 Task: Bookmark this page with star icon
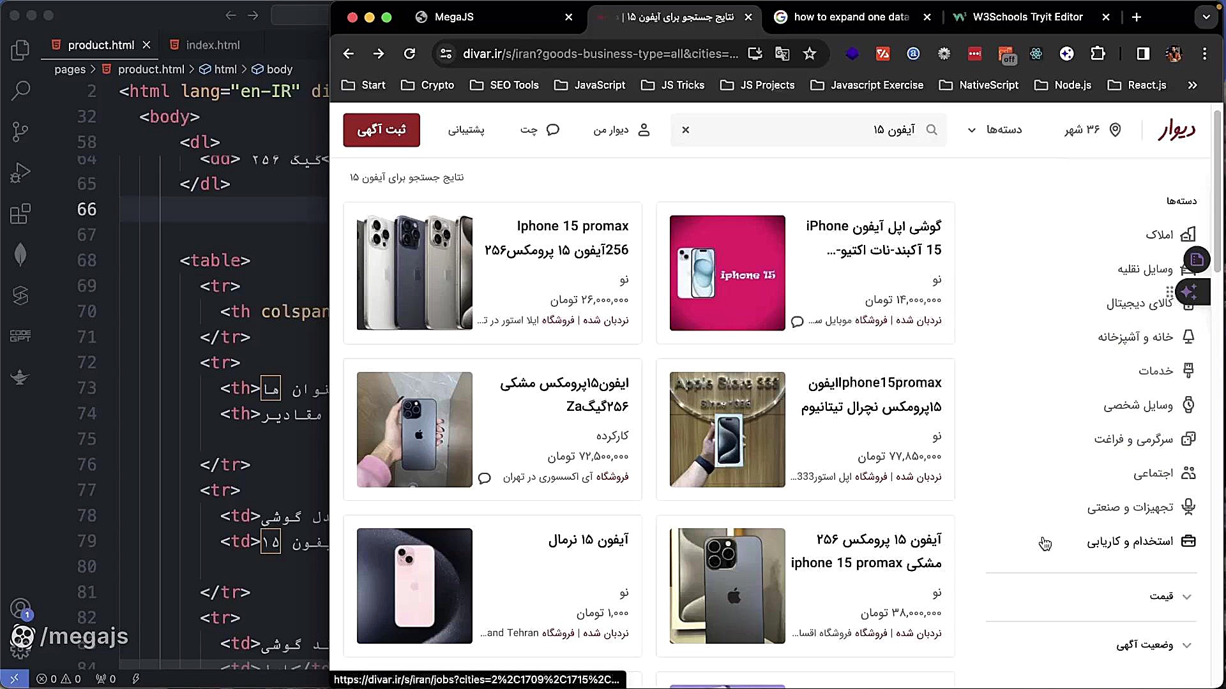[810, 54]
